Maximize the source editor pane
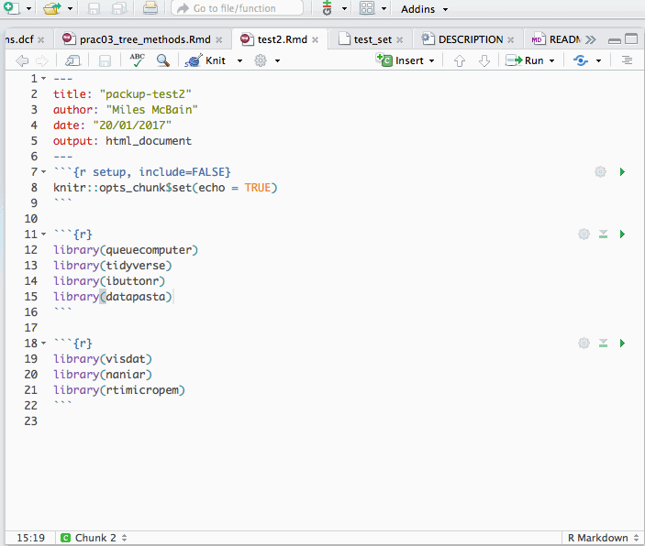The image size is (645, 546). click(631, 39)
